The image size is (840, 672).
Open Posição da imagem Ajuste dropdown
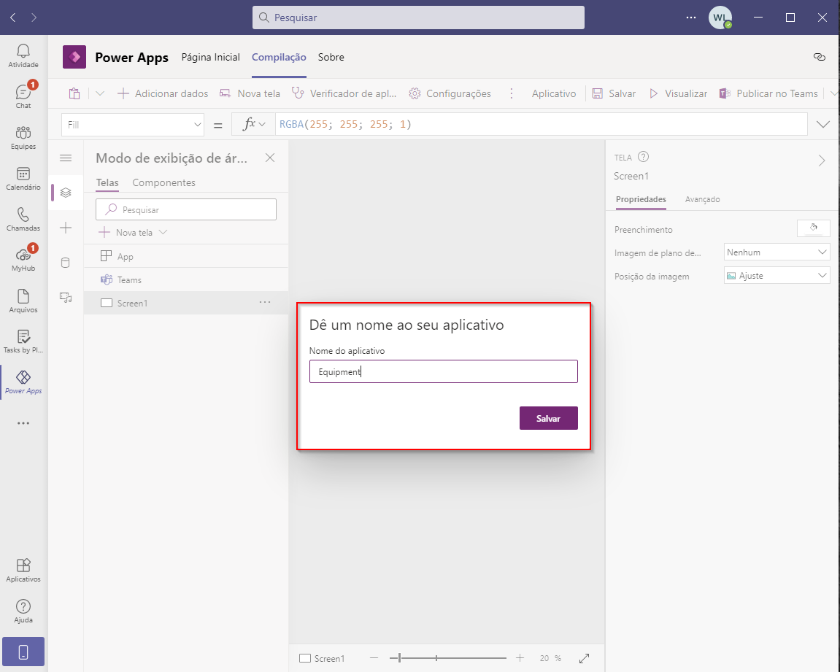pyautogui.click(x=777, y=276)
